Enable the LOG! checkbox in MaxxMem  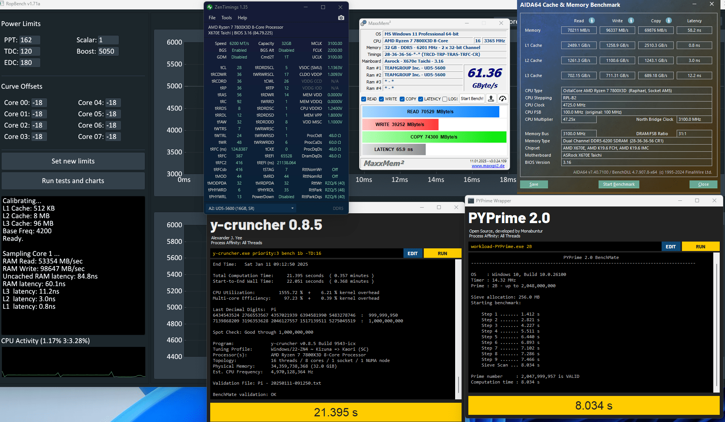click(445, 99)
